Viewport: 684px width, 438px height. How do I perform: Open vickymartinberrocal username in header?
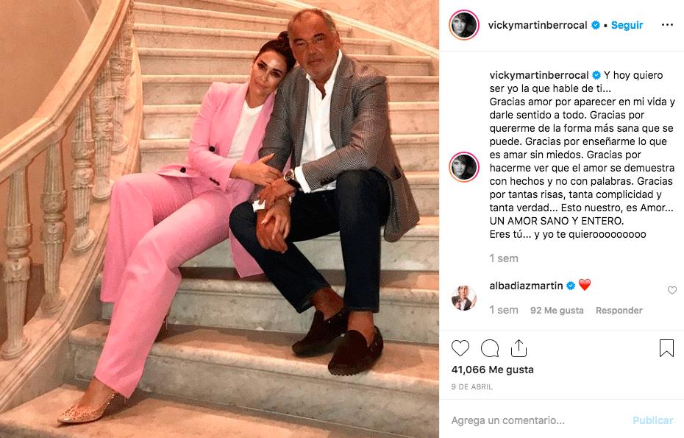tap(538, 25)
